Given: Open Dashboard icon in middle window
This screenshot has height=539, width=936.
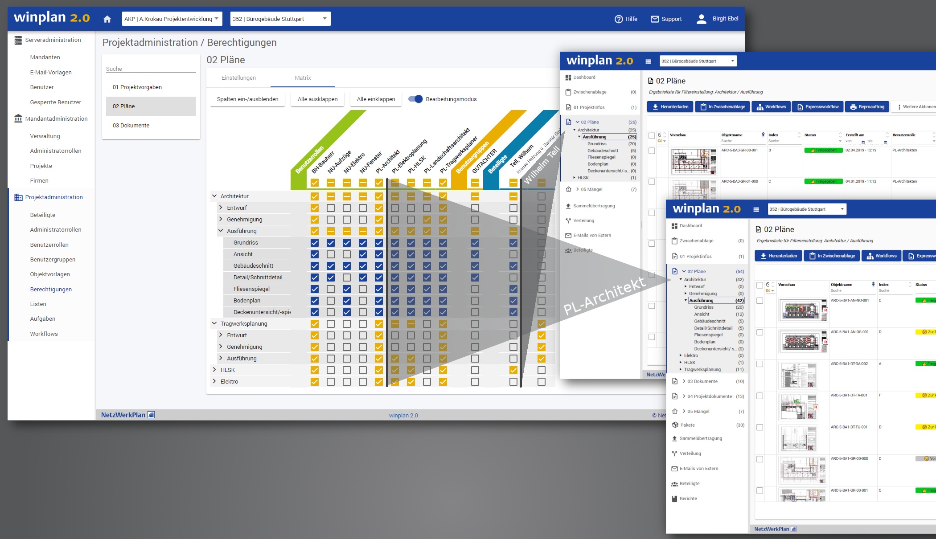Looking at the screenshot, I should tap(568, 78).
